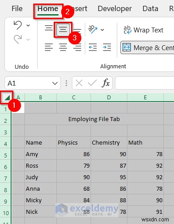
Task: Select column A header
Action: click(x=18, y=98)
